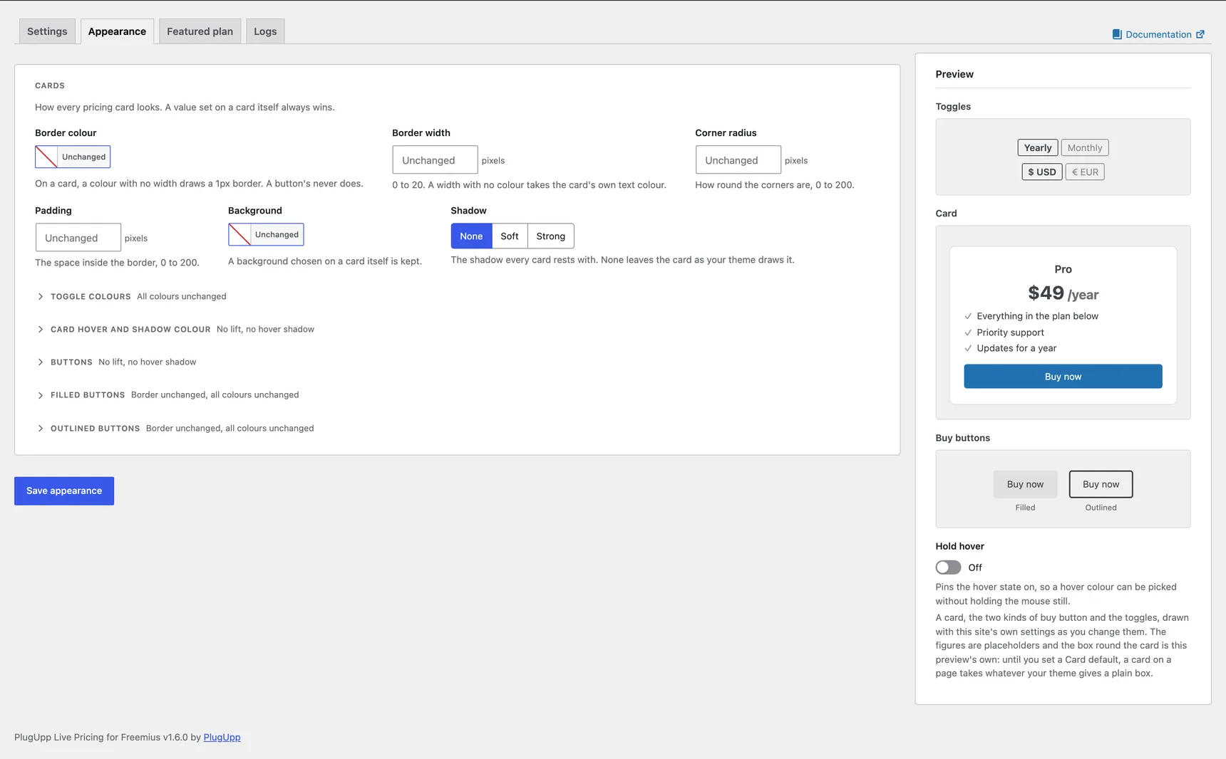The image size is (1226, 759).
Task: Click the 'Updates for a year' text
Action: (x=1016, y=348)
